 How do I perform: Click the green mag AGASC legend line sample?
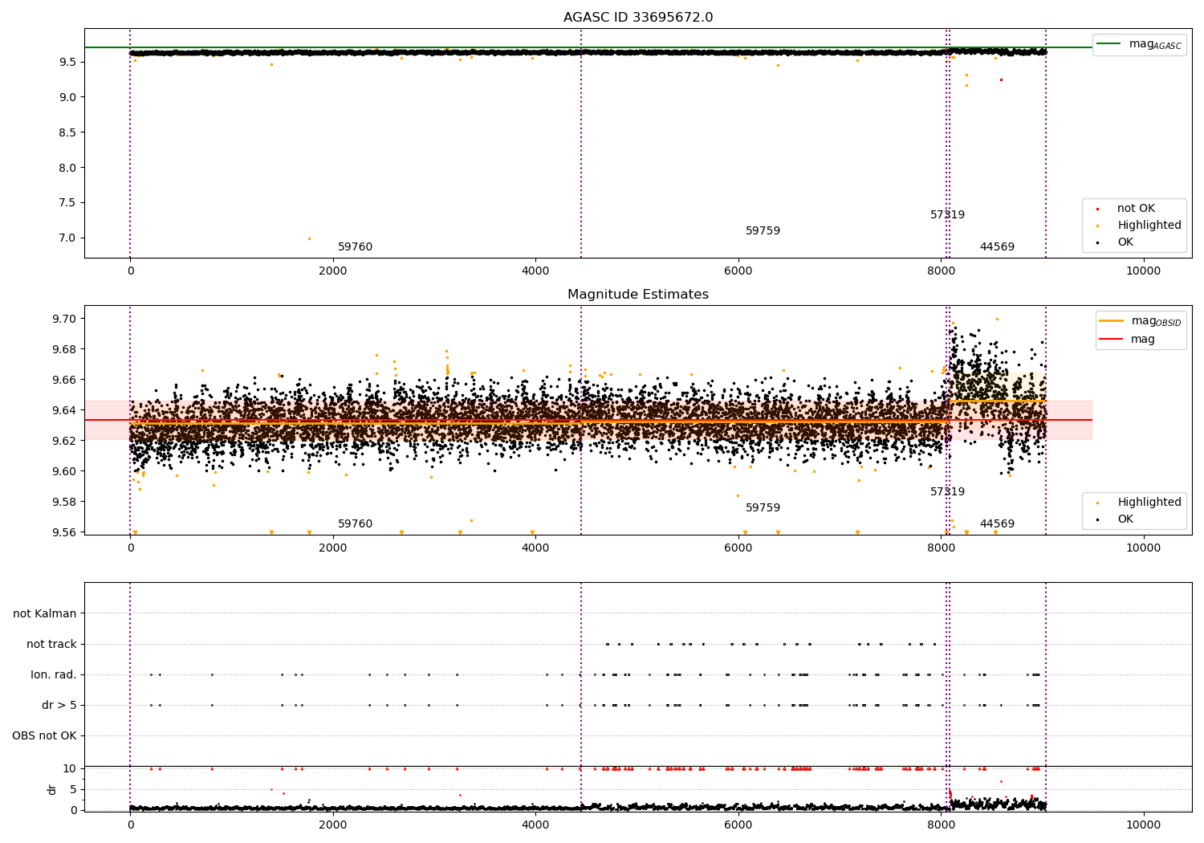pyautogui.click(x=1109, y=44)
